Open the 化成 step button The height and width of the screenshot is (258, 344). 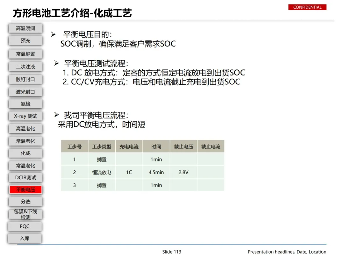(25, 153)
